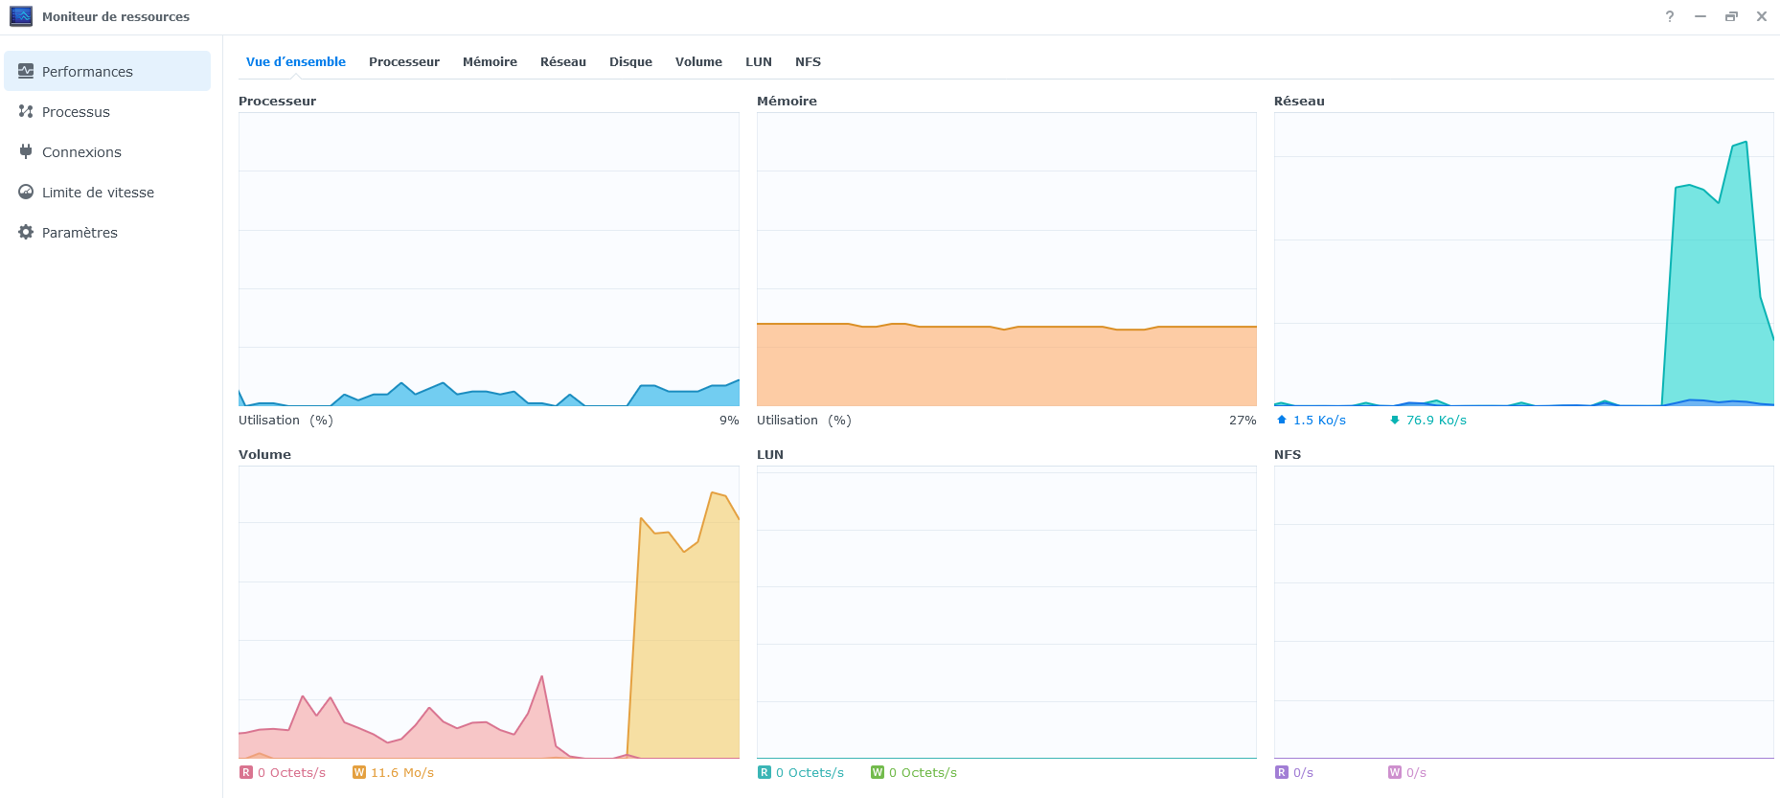The width and height of the screenshot is (1780, 798).
Task: Click the LUN read R teal swatch
Action: [x=764, y=772]
